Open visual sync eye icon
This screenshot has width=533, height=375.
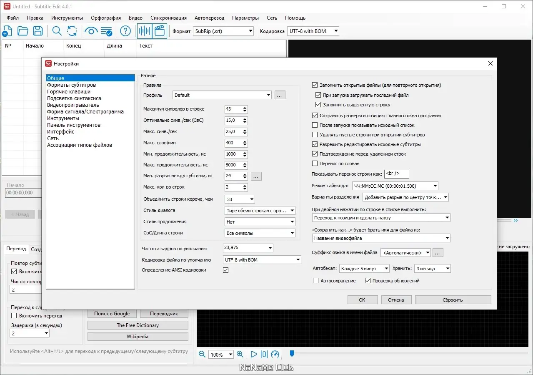(x=91, y=31)
